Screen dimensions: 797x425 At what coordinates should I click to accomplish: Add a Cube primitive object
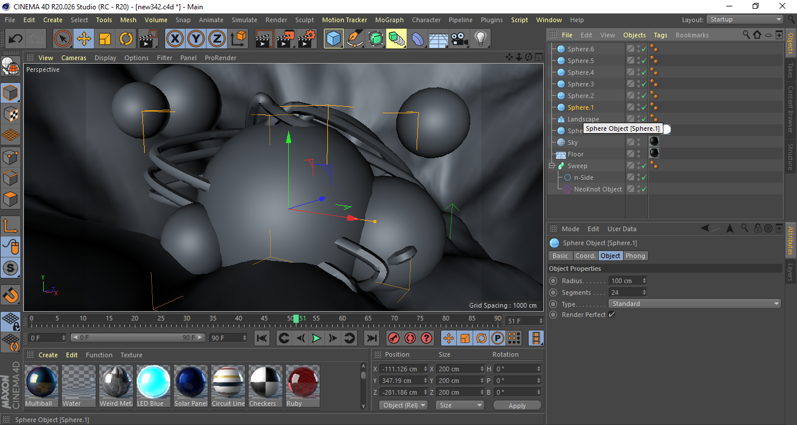(334, 39)
